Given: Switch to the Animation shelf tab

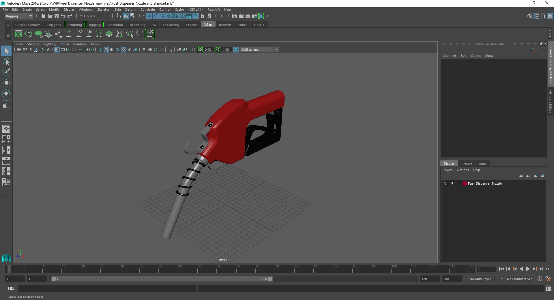Looking at the screenshot, I should (115, 25).
